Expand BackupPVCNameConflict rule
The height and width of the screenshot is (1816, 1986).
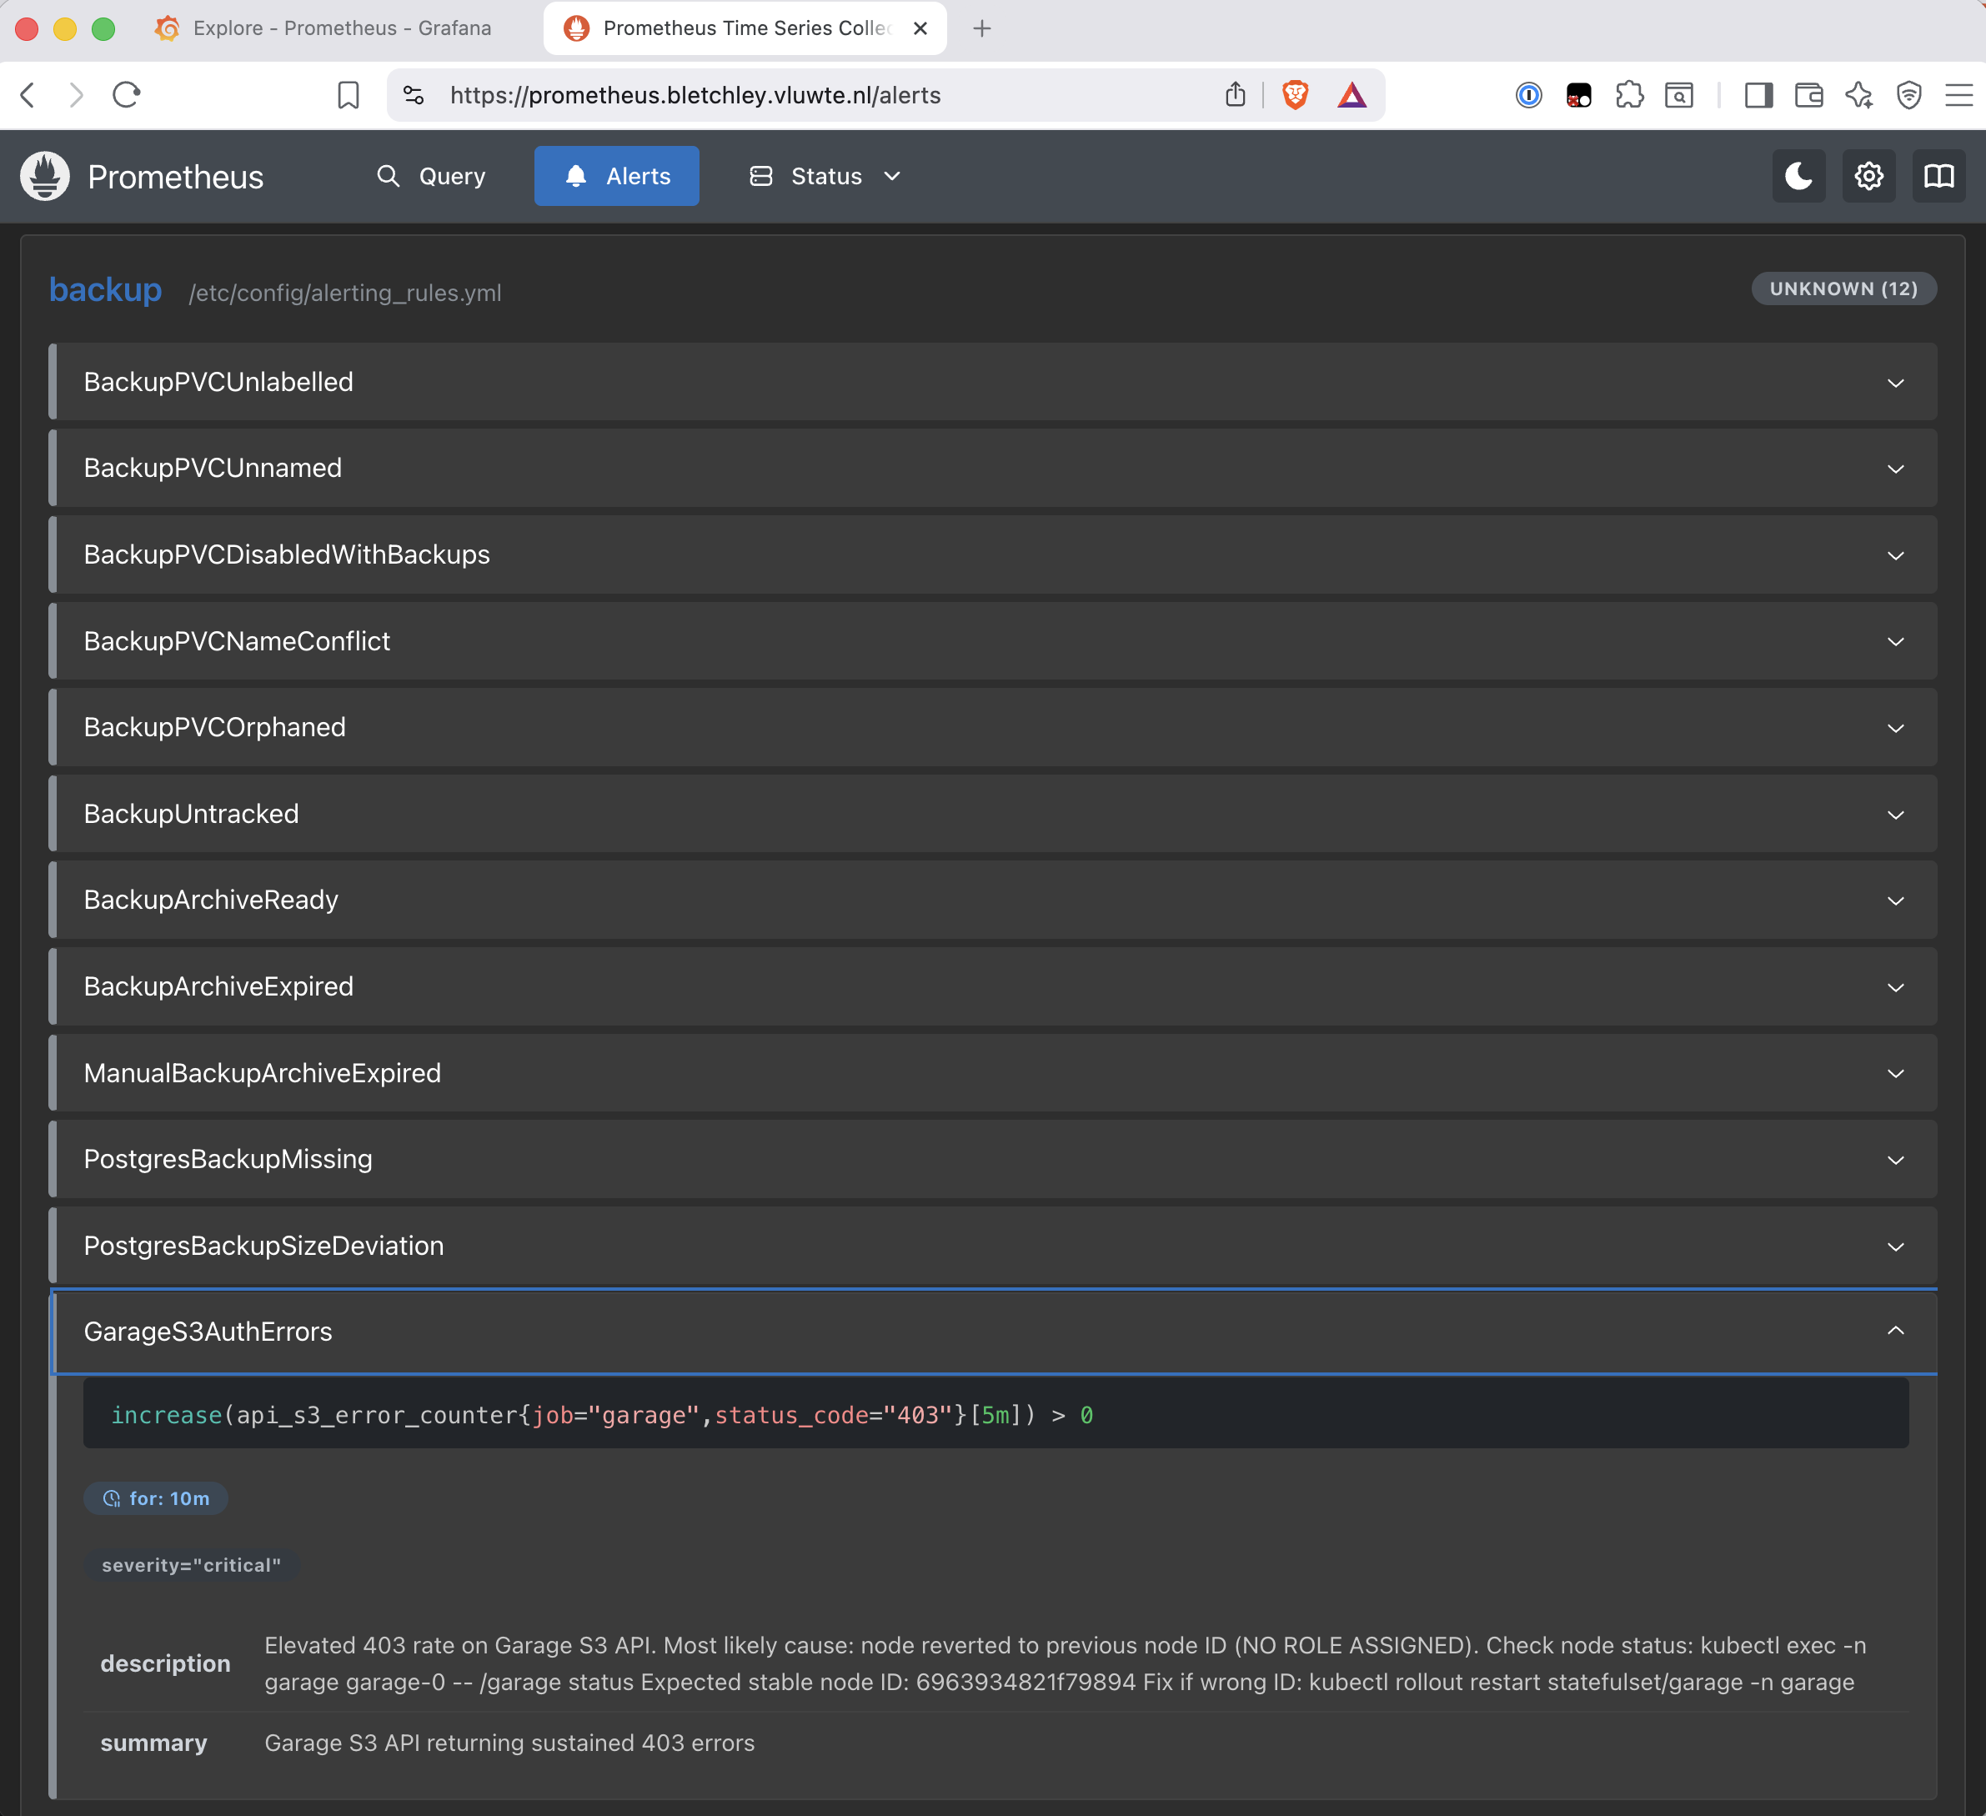994,641
